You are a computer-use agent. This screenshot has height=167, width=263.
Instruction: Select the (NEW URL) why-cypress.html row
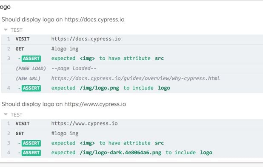pyautogui.click(x=132, y=79)
